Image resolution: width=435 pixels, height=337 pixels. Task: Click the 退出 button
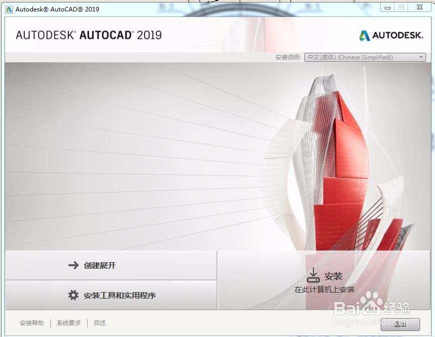tap(400, 324)
